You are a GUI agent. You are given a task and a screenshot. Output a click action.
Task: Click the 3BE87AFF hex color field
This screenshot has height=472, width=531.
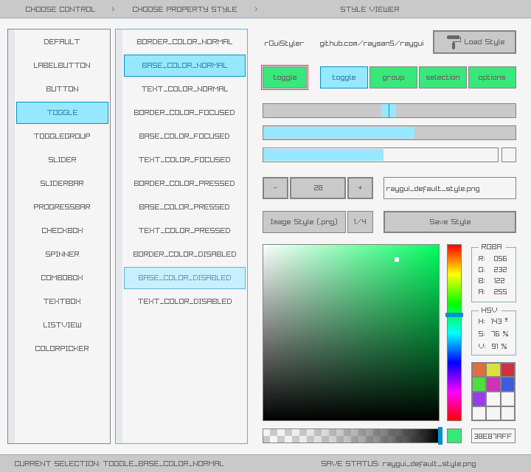click(493, 436)
